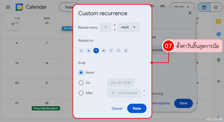Increase the repeat interval by one
The image size is (224, 122).
[x=114, y=25]
